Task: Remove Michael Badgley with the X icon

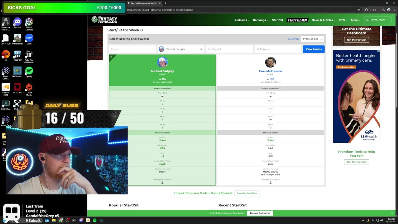Action: pos(201,49)
